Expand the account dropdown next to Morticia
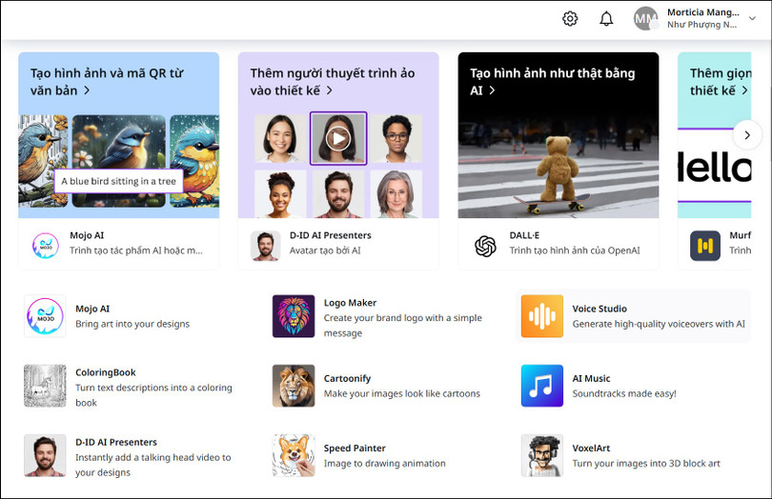This screenshot has width=772, height=499. [x=752, y=19]
